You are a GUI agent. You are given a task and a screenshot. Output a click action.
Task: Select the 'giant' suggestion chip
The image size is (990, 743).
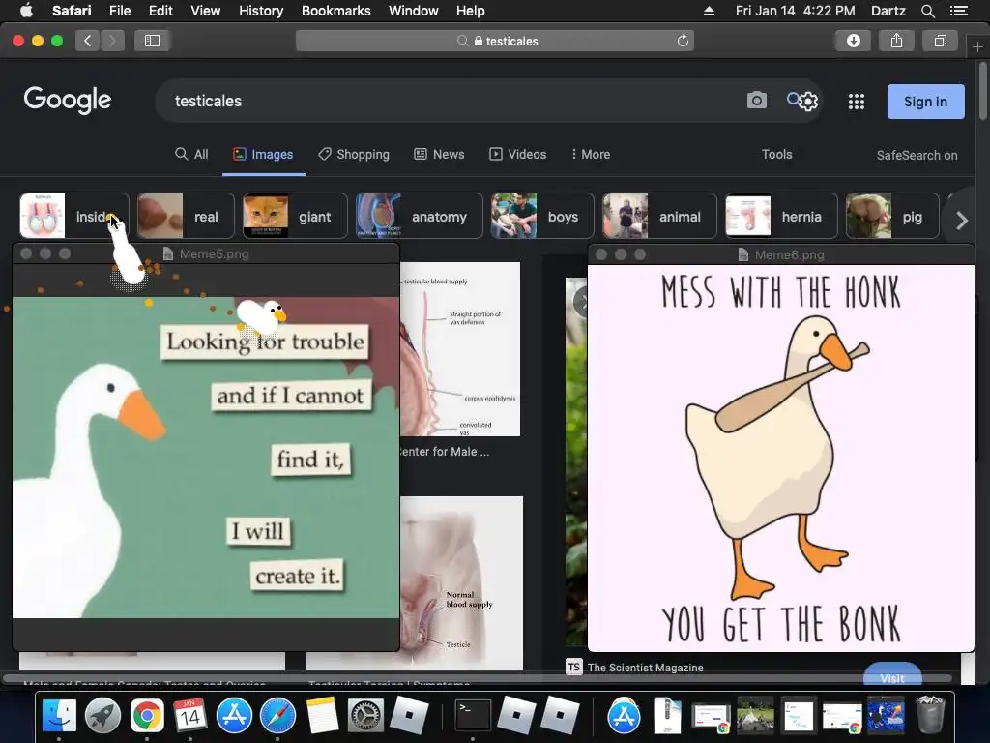295,216
